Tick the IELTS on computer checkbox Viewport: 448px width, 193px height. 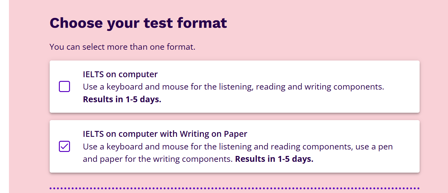click(64, 87)
